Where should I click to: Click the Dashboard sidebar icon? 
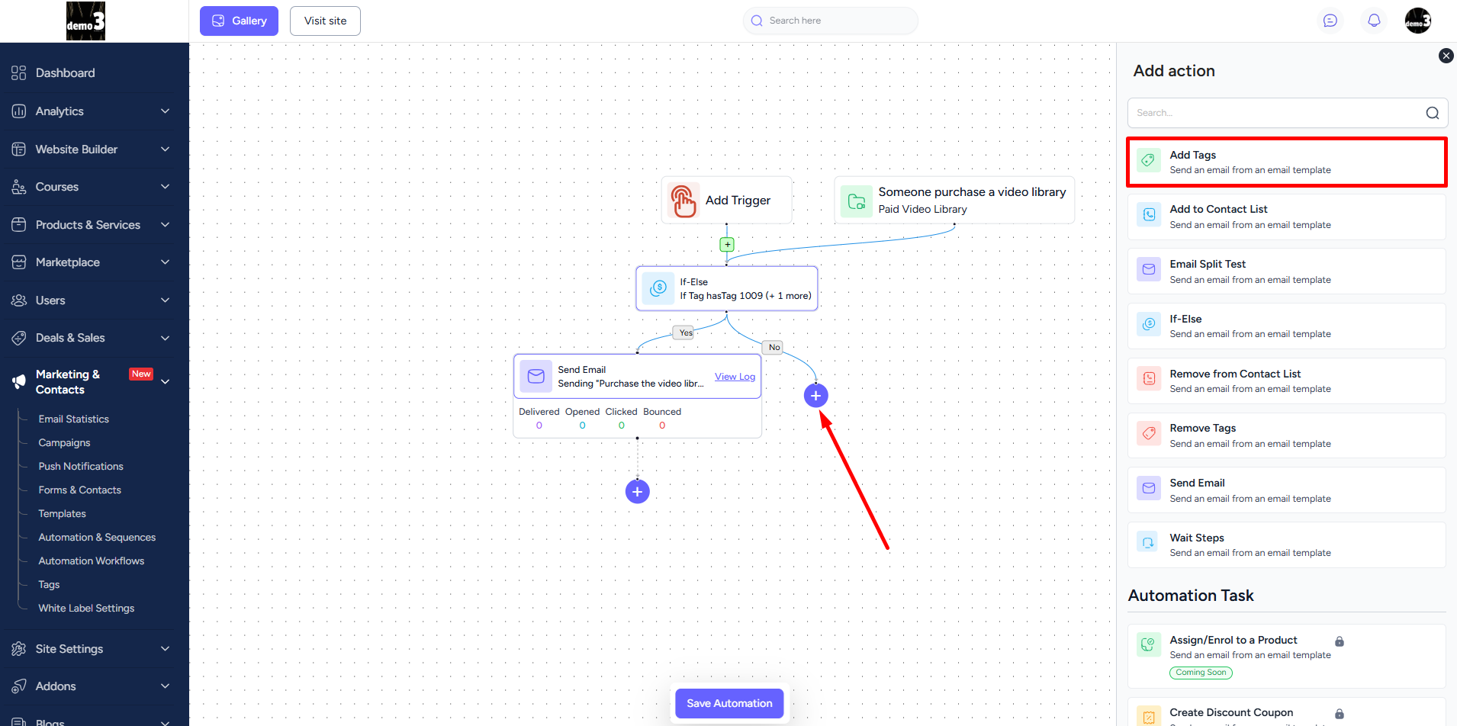coord(19,73)
